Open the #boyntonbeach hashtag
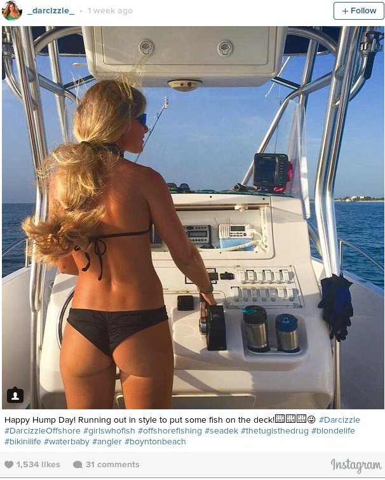The height and width of the screenshot is (480, 385). tap(155, 442)
